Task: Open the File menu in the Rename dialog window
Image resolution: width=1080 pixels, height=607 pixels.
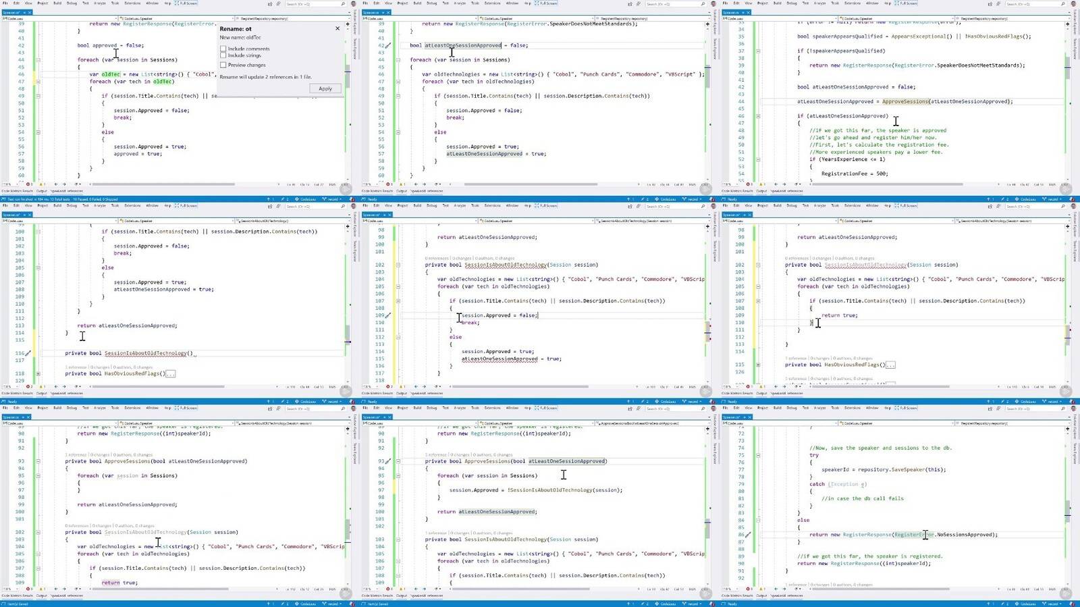Action: (6, 3)
